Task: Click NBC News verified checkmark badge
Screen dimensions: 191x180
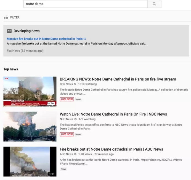Action: click(75, 119)
